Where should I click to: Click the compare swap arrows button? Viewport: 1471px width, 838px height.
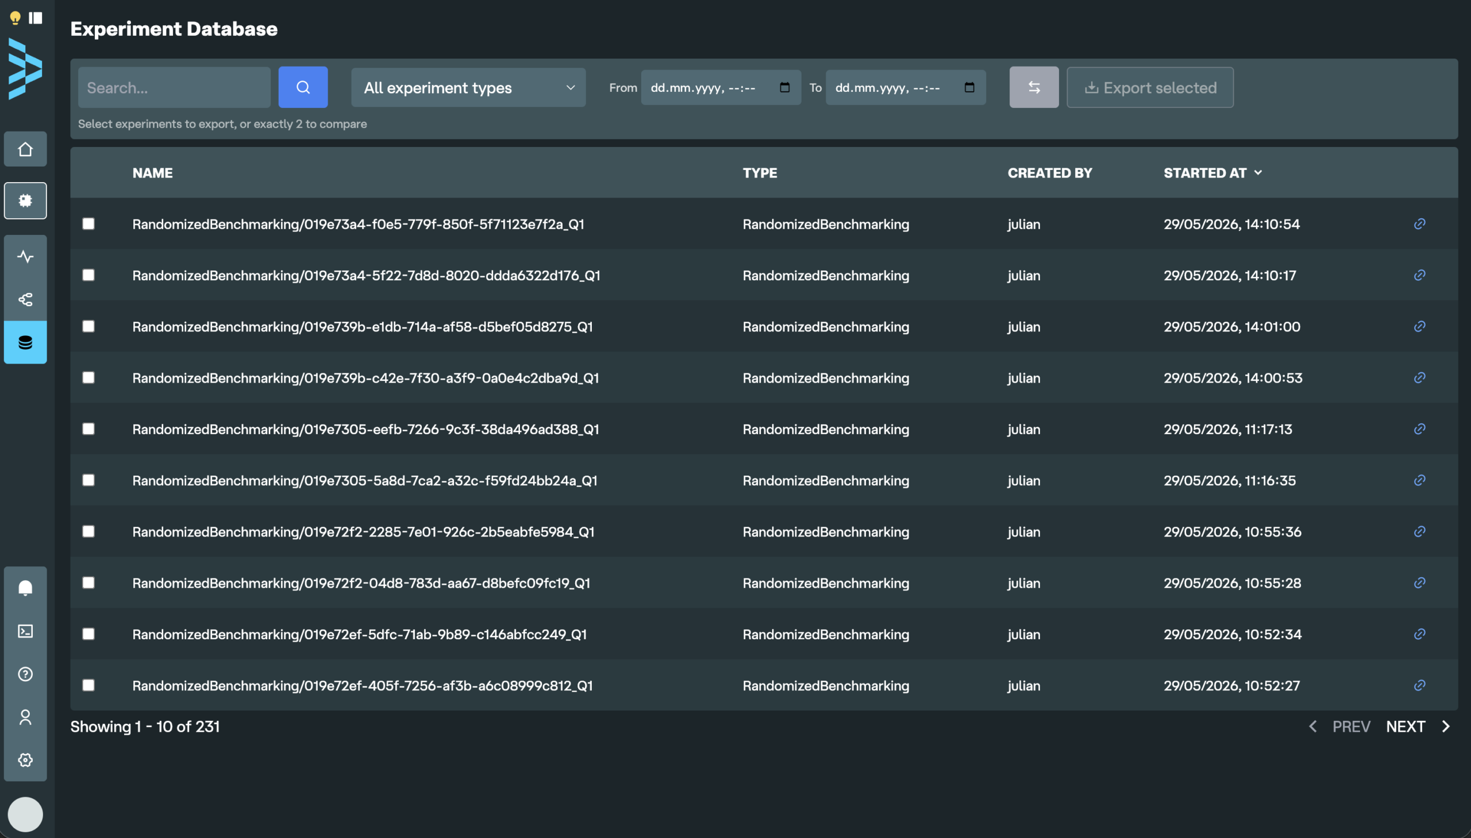tap(1034, 87)
